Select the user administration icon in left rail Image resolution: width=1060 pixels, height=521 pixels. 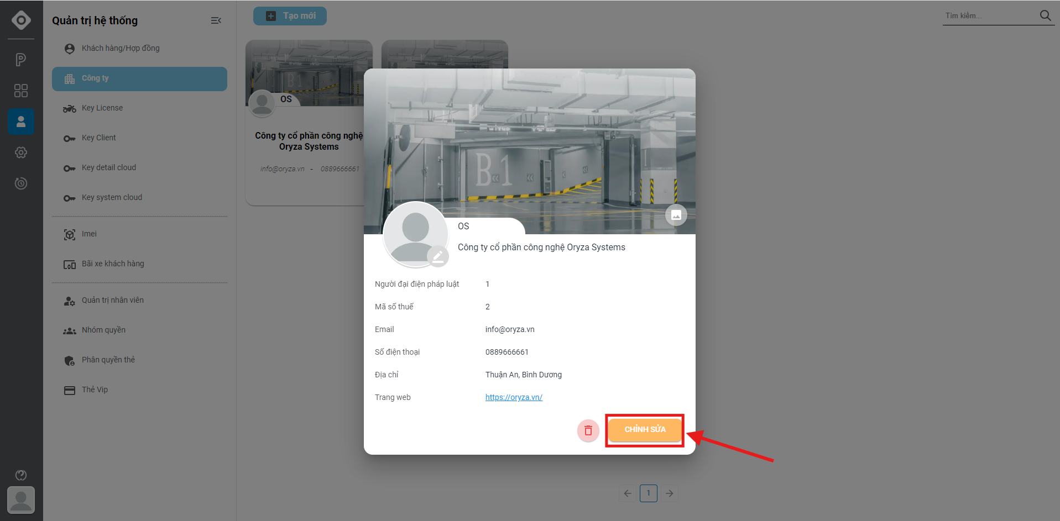tap(21, 122)
